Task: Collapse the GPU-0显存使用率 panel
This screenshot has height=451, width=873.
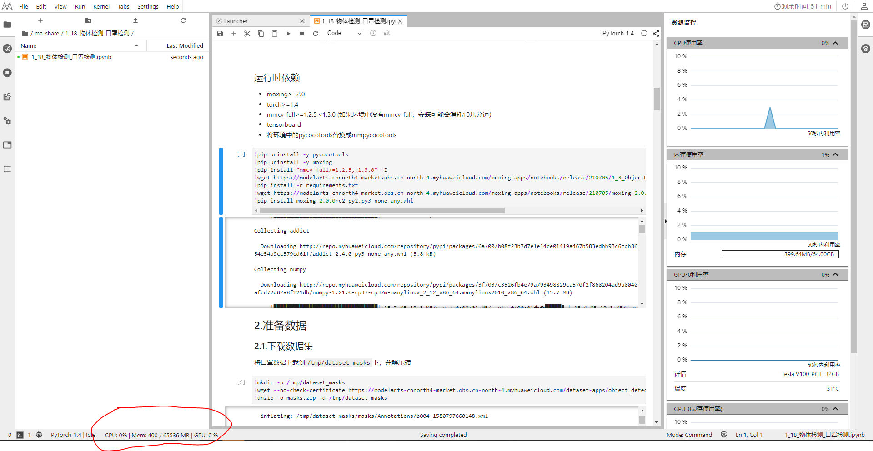Action: pyautogui.click(x=835, y=409)
